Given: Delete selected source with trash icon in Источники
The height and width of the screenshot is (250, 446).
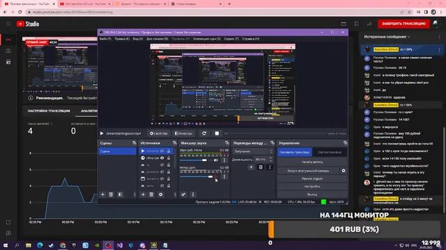Looking at the screenshot, I should tap(151, 194).
